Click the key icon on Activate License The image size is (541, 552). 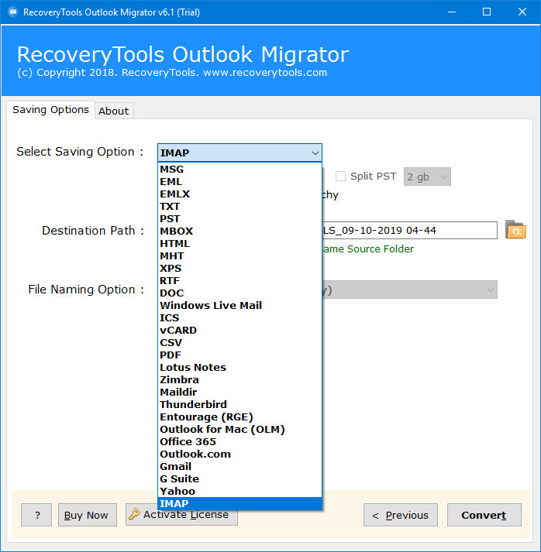[x=134, y=514]
